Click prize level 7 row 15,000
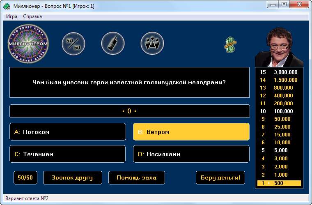This screenshot has height=205, width=312. coord(279,135)
